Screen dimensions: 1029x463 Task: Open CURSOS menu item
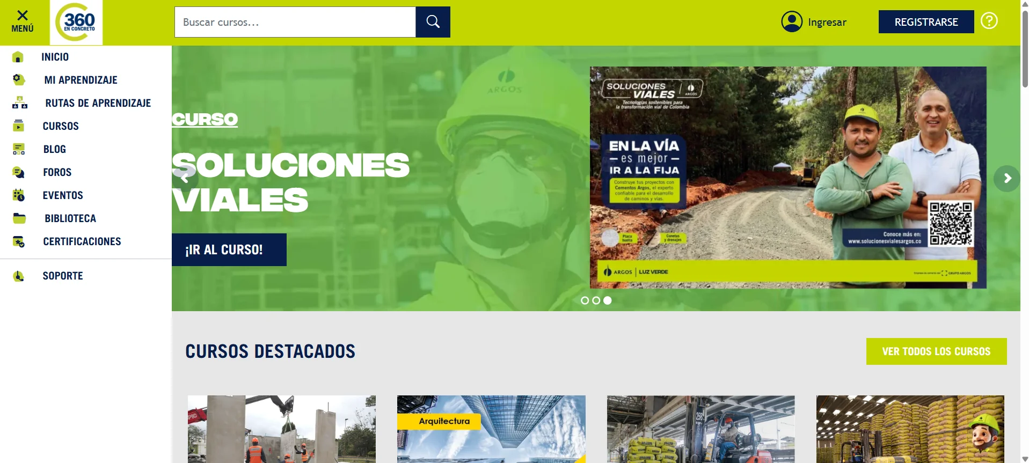61,126
